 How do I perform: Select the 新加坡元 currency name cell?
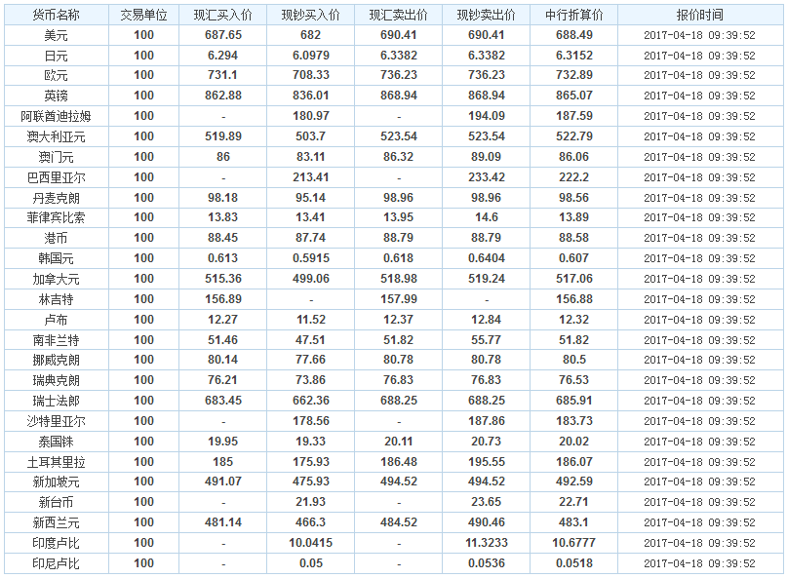(57, 482)
